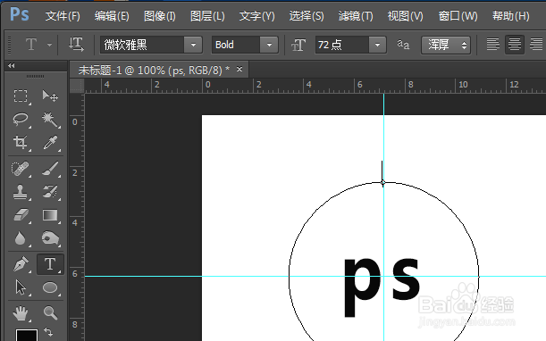Select the Crop tool
This screenshot has width=546, height=341.
[x=21, y=142]
